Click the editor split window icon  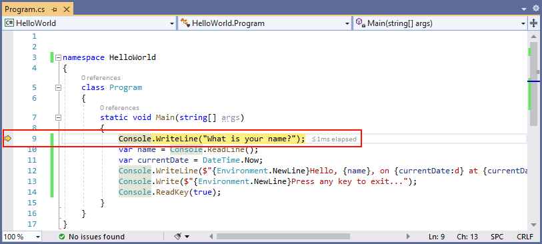[534, 23]
